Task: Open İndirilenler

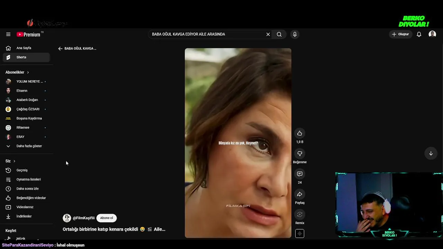Action: [26, 216]
